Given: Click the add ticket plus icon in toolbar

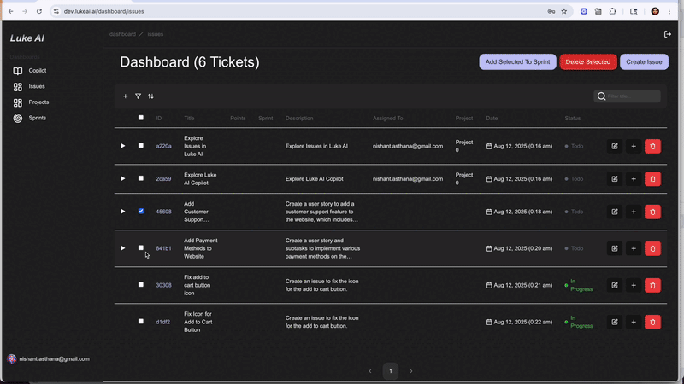Looking at the screenshot, I should 126,96.
